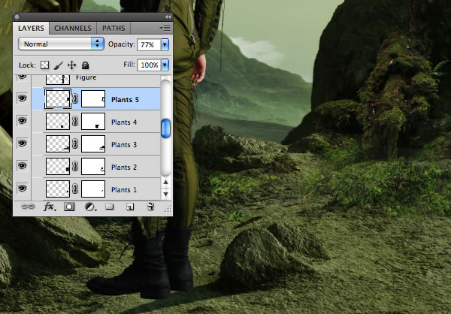Switch to the Channels tab
451x314 pixels.
coord(73,29)
